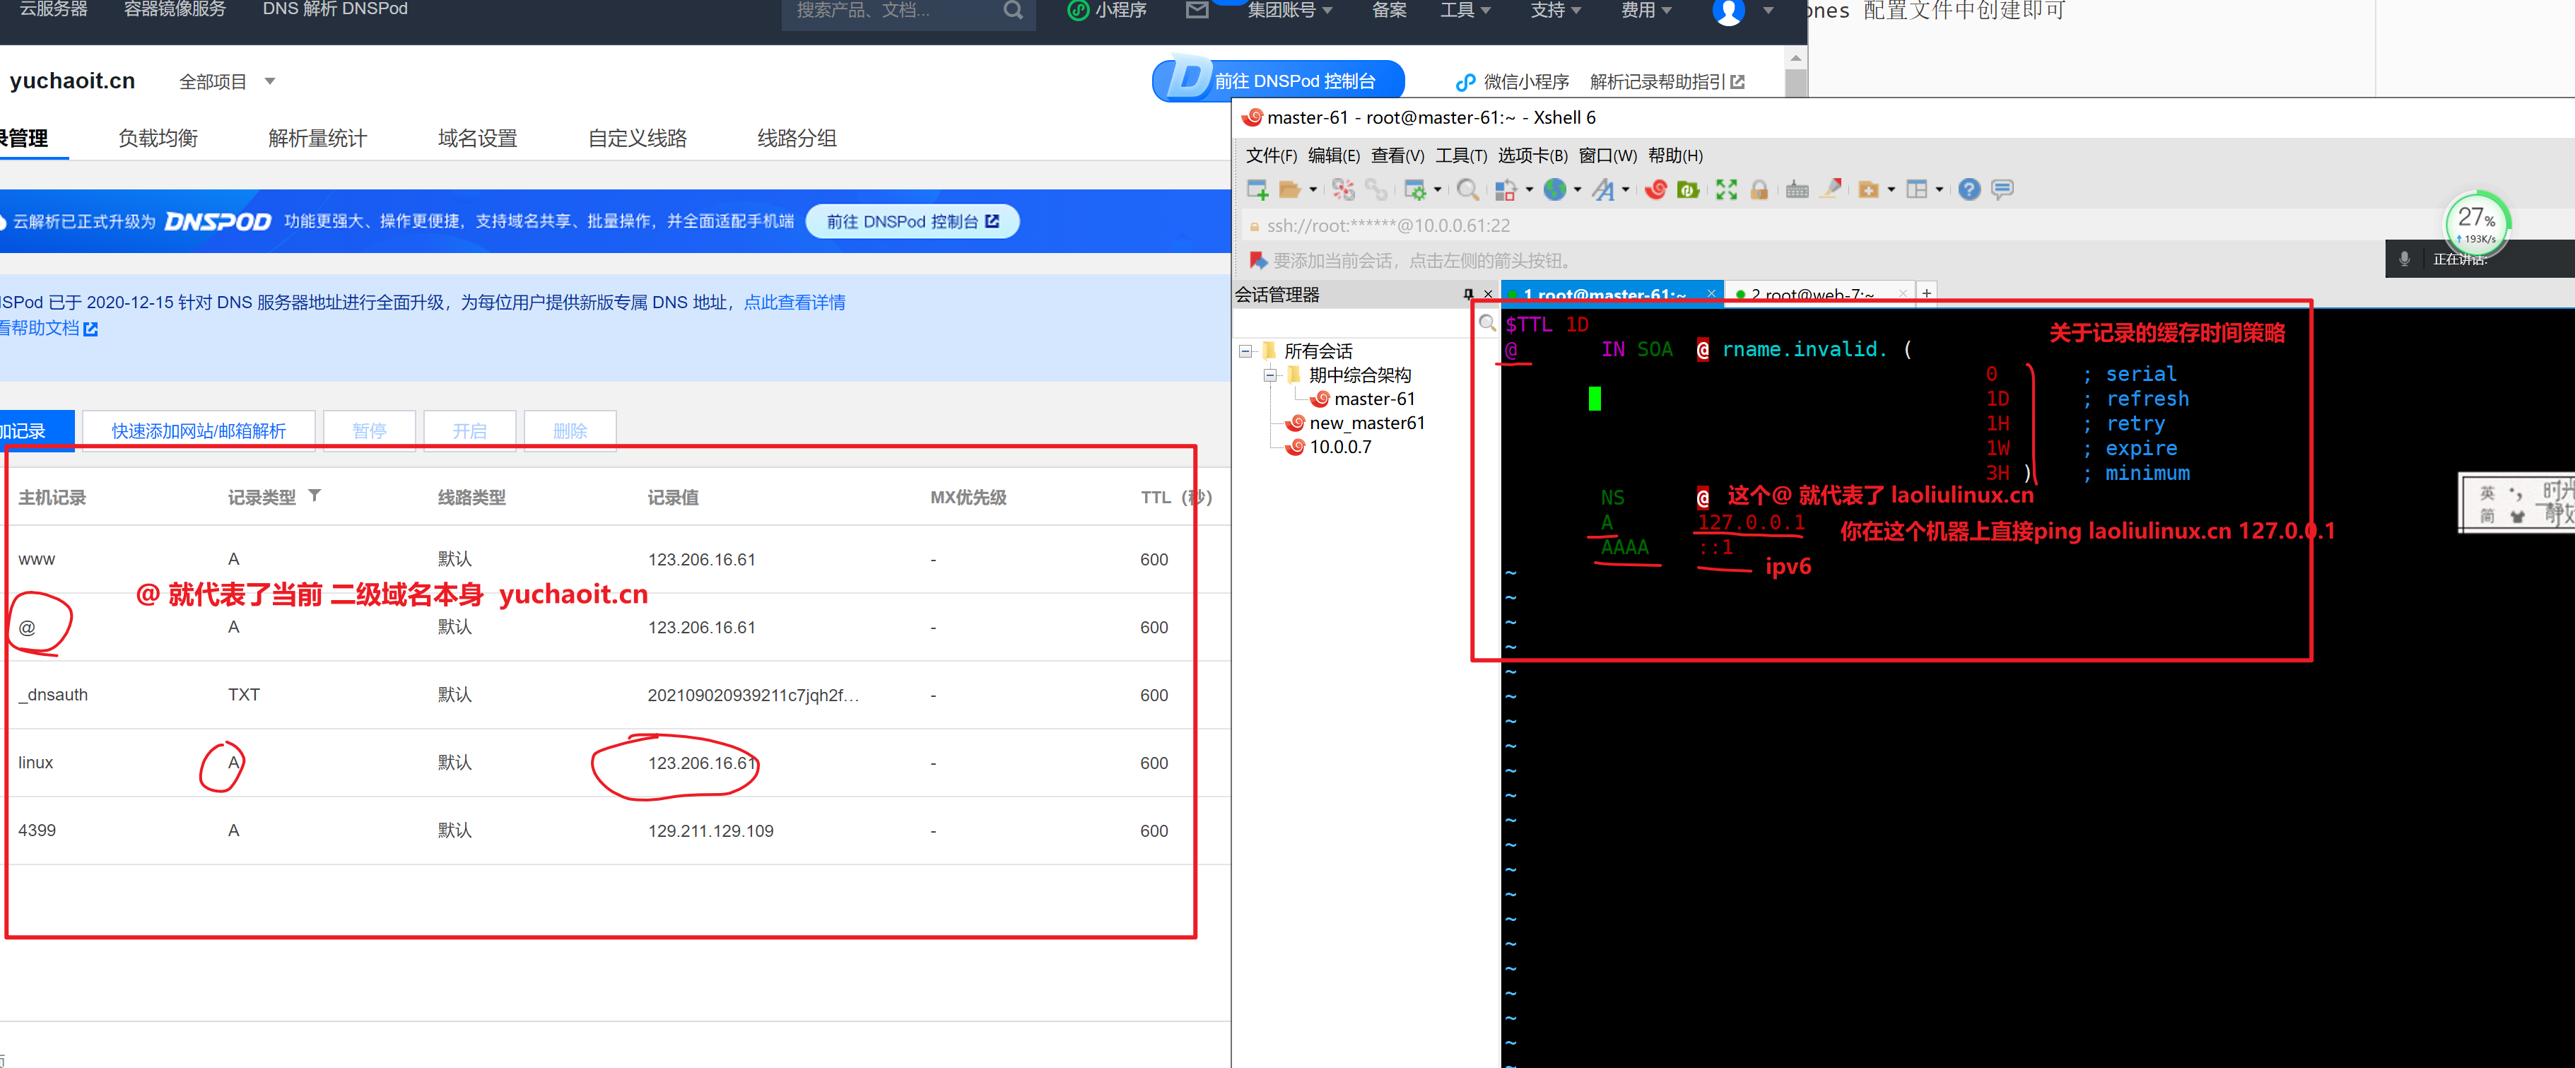Switch to 解析量统计 tab
The image size is (2575, 1068).
[318, 138]
